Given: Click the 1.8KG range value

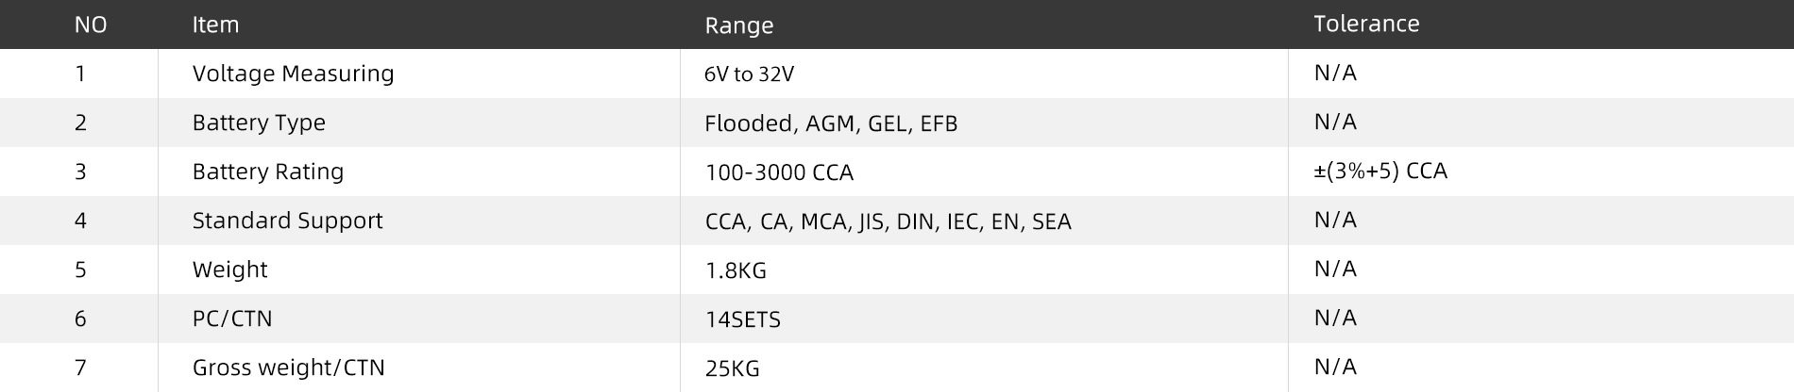Looking at the screenshot, I should pos(736,270).
